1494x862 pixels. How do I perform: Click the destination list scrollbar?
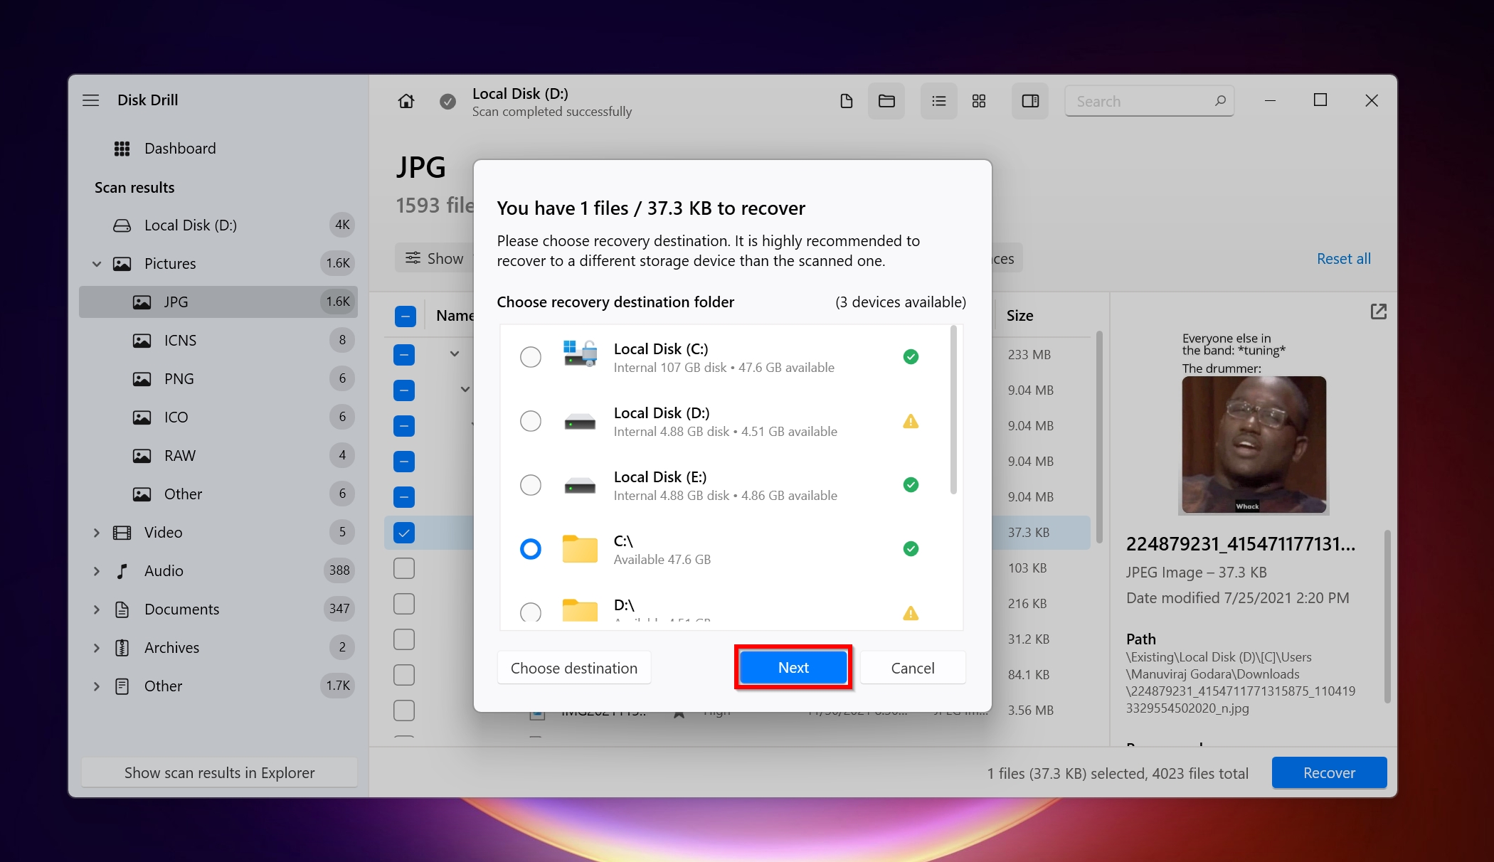point(953,410)
